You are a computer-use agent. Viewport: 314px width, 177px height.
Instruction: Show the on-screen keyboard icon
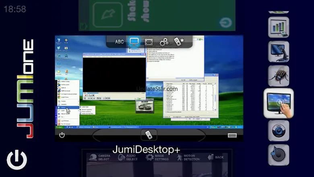click(232, 135)
